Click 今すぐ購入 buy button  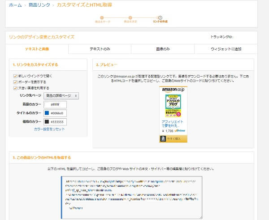coord(173,139)
